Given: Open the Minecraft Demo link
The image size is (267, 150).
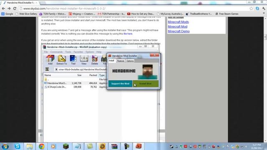Looking at the screenshot, I should [179, 31].
